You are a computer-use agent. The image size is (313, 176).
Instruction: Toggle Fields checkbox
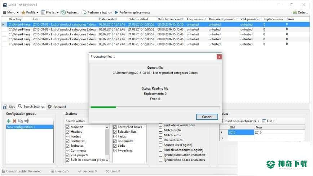[115, 136]
